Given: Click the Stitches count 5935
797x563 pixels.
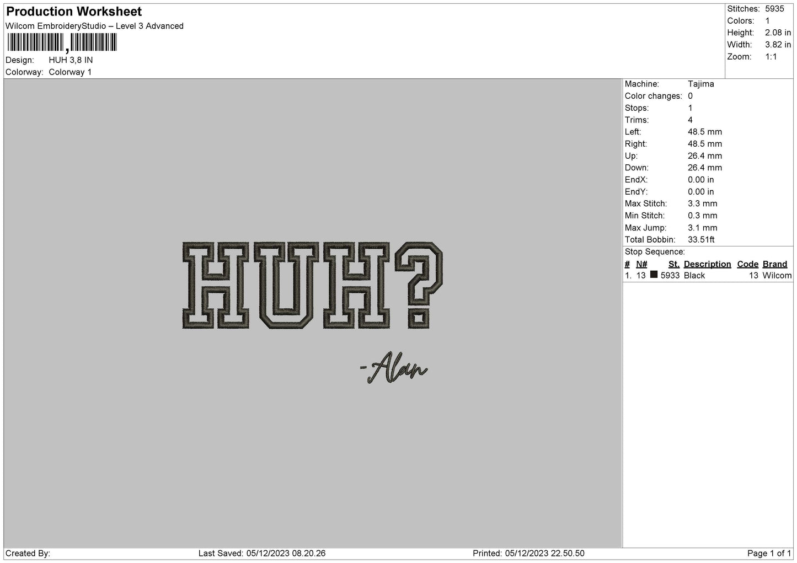Looking at the screenshot, I should tap(775, 9).
